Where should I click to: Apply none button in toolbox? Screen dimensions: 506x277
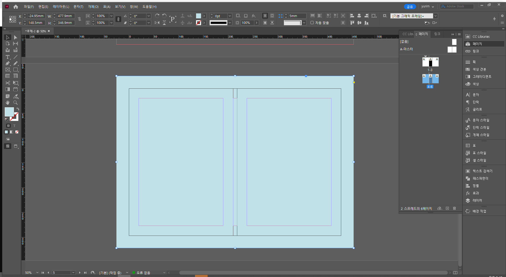[x=17, y=132]
